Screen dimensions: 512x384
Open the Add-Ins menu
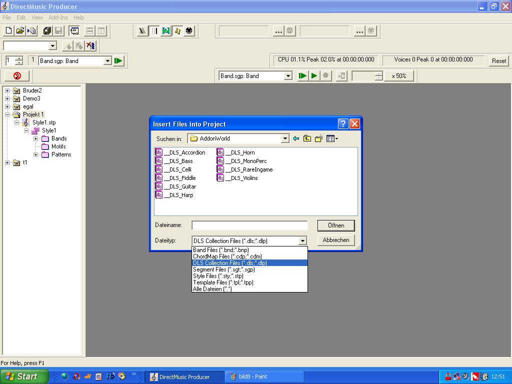coord(58,17)
